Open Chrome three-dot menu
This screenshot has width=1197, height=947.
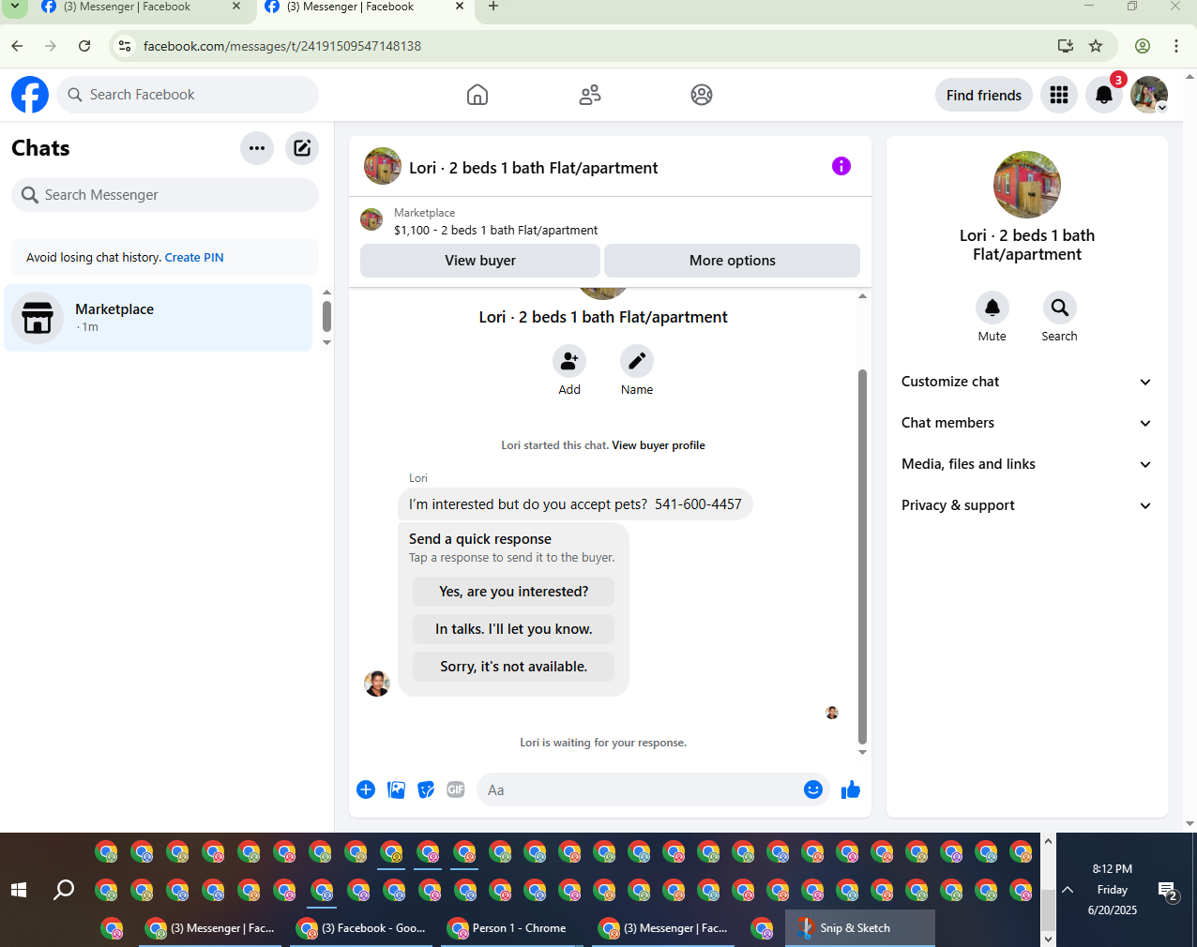pos(1176,46)
